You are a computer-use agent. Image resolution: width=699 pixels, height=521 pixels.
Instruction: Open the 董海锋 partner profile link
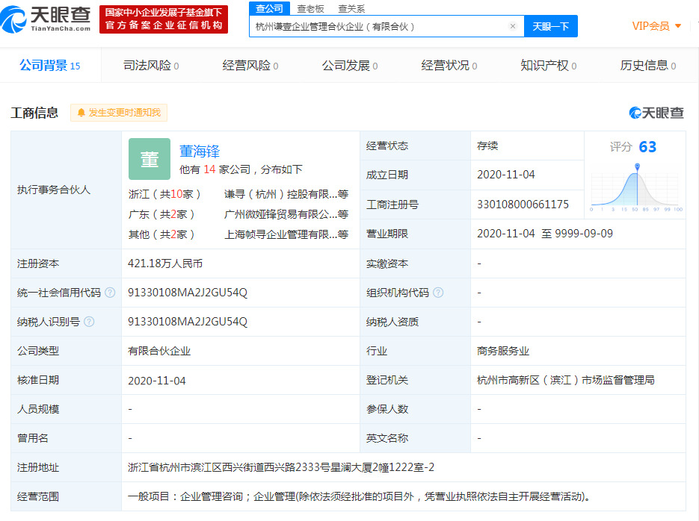[x=200, y=152]
